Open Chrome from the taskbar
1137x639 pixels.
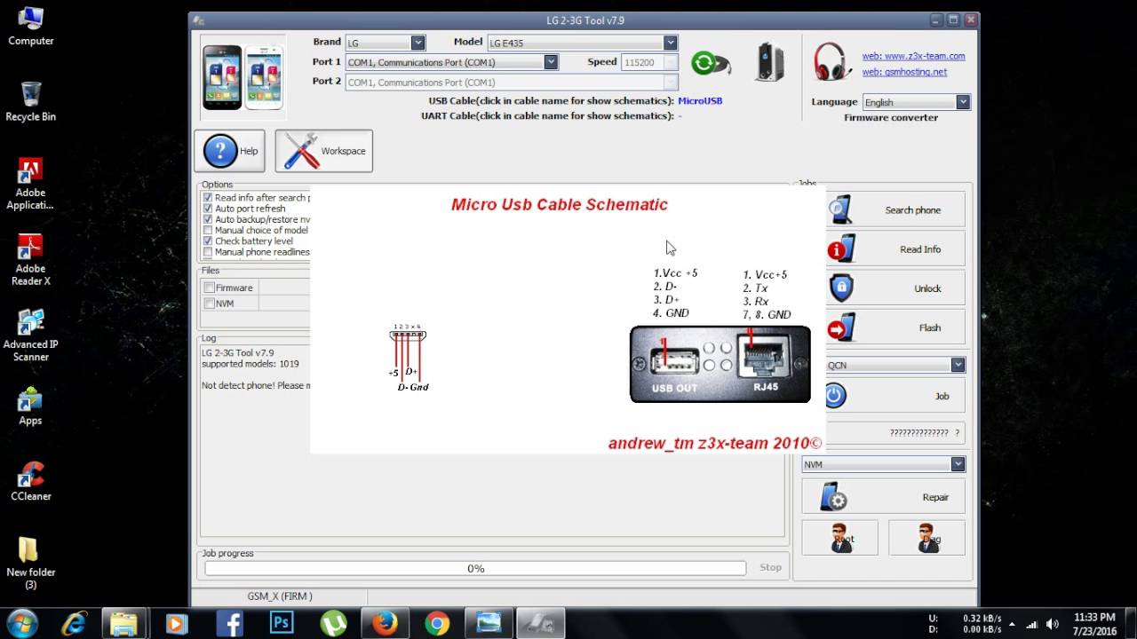[436, 623]
